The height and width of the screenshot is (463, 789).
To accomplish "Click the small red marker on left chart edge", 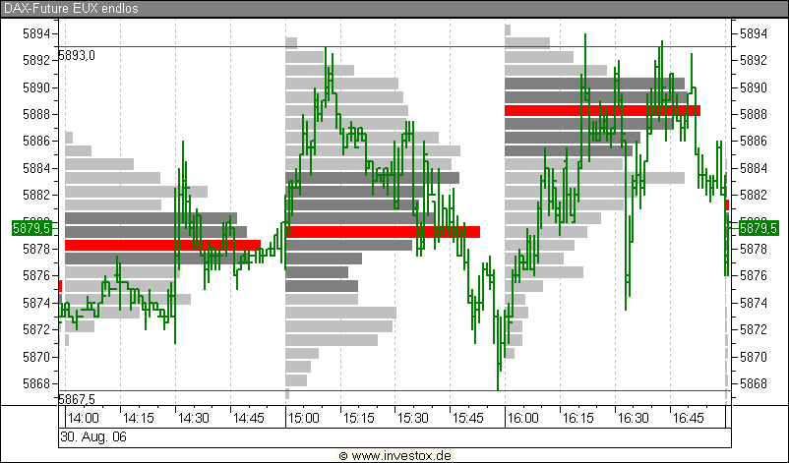I will pyautogui.click(x=60, y=285).
